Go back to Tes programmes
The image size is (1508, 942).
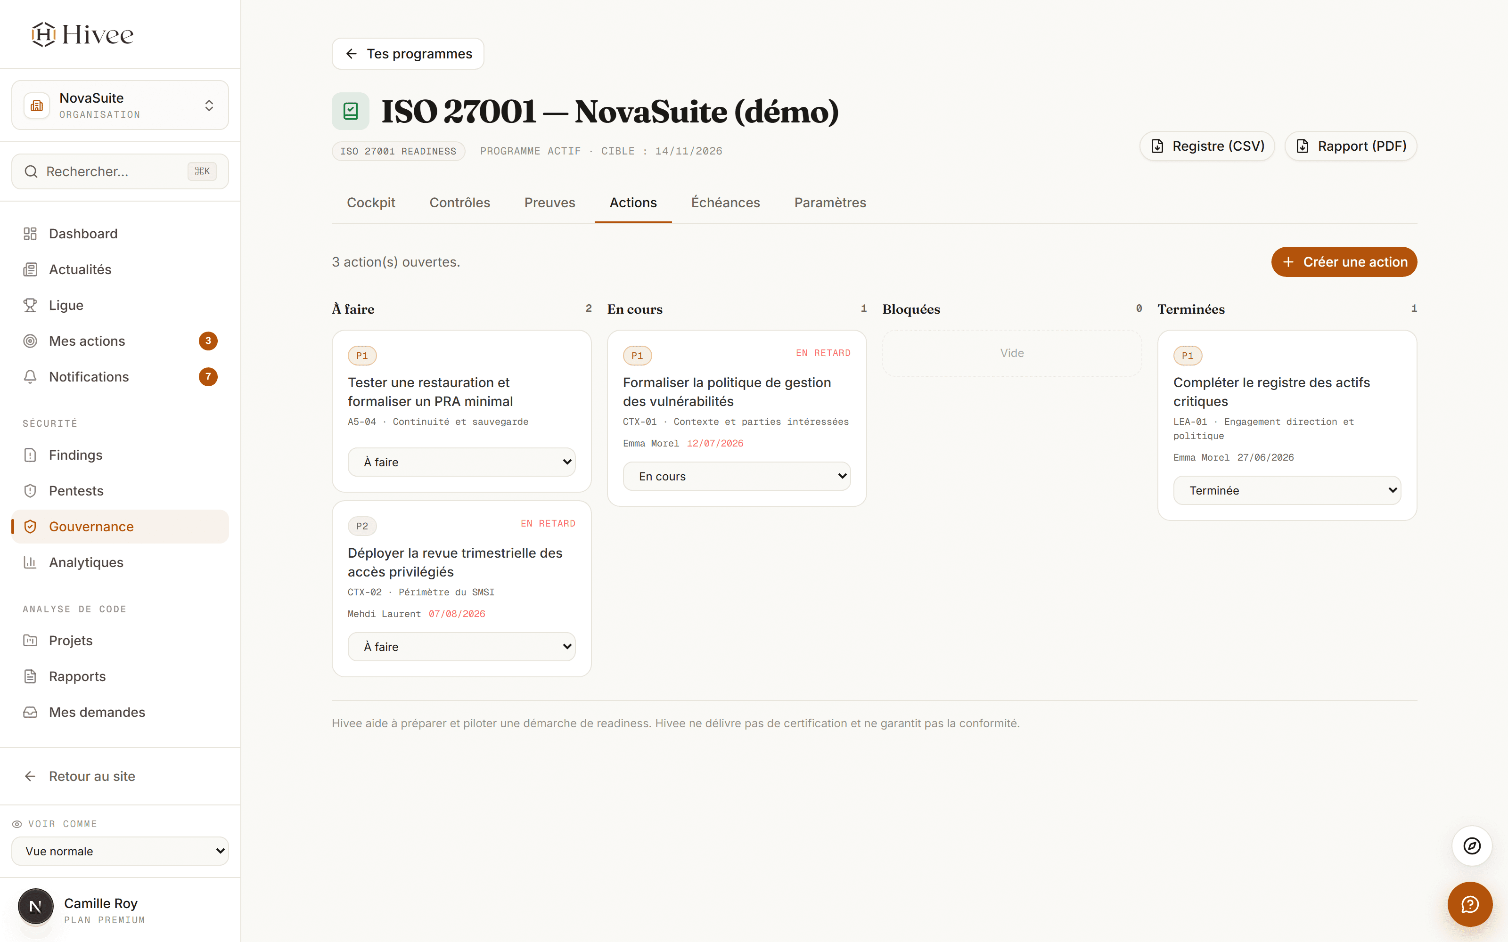[x=408, y=54]
